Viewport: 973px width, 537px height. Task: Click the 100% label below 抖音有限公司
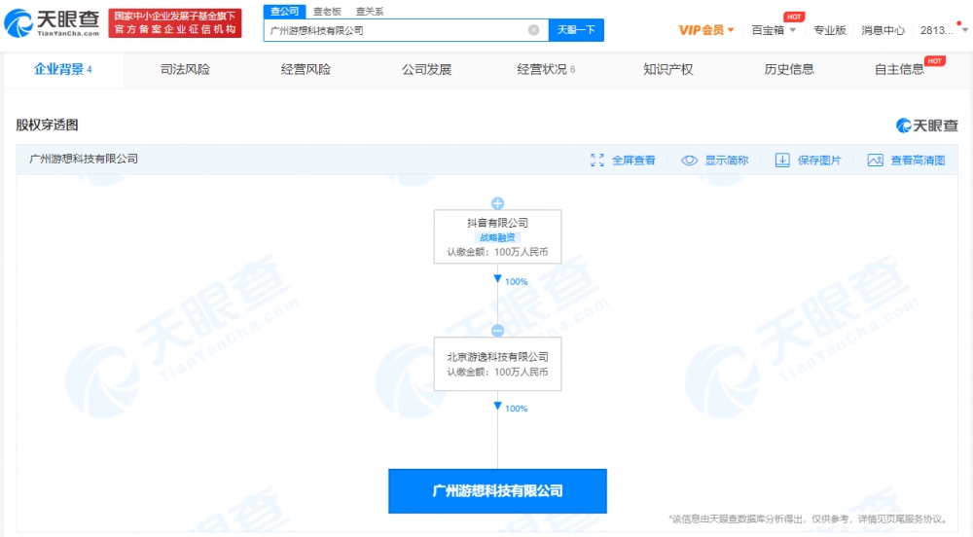[x=517, y=281]
